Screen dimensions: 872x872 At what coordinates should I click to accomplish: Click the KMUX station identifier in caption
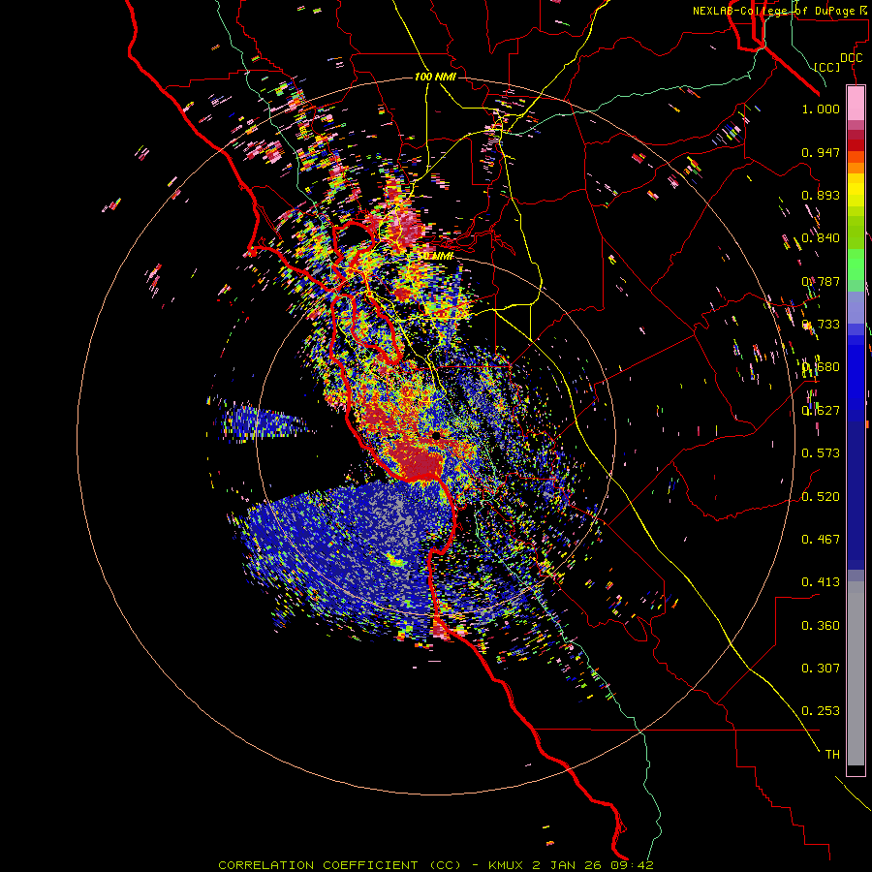tap(507, 865)
